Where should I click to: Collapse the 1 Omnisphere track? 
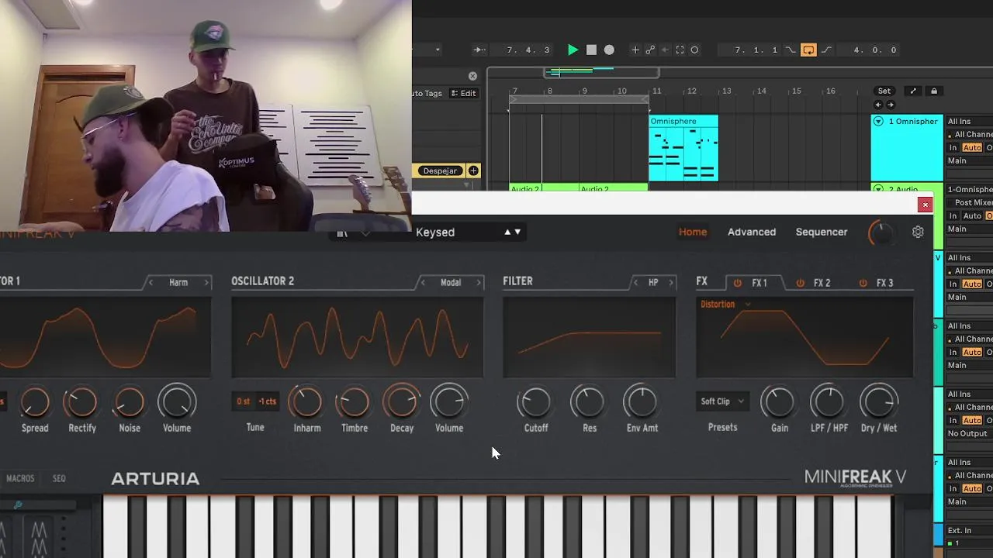(878, 121)
